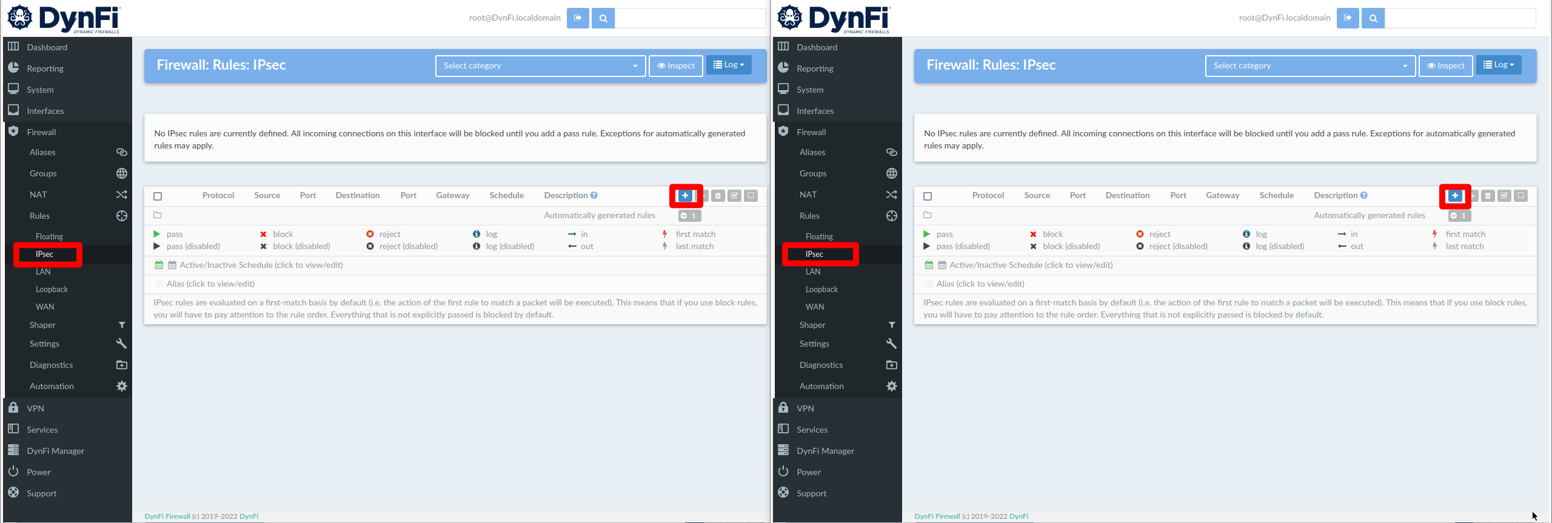Open the NAT menu in left sidebar
Screen dimensions: 1552x523
38,195
